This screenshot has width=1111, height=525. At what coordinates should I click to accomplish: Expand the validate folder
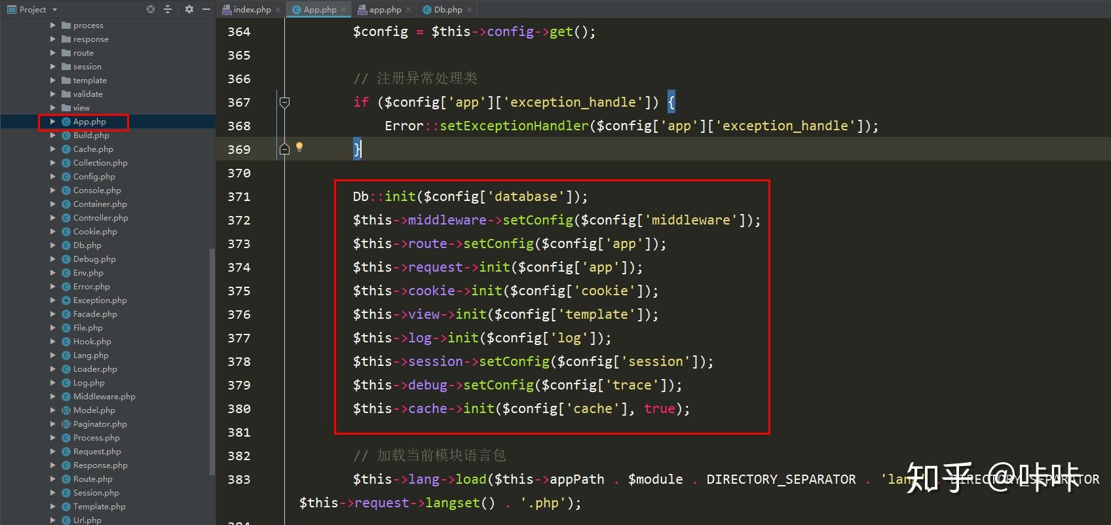click(53, 94)
